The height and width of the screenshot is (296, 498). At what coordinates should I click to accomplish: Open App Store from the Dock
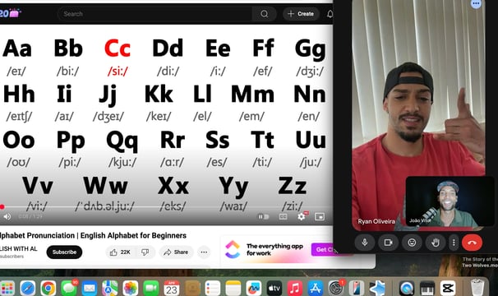[x=316, y=289]
